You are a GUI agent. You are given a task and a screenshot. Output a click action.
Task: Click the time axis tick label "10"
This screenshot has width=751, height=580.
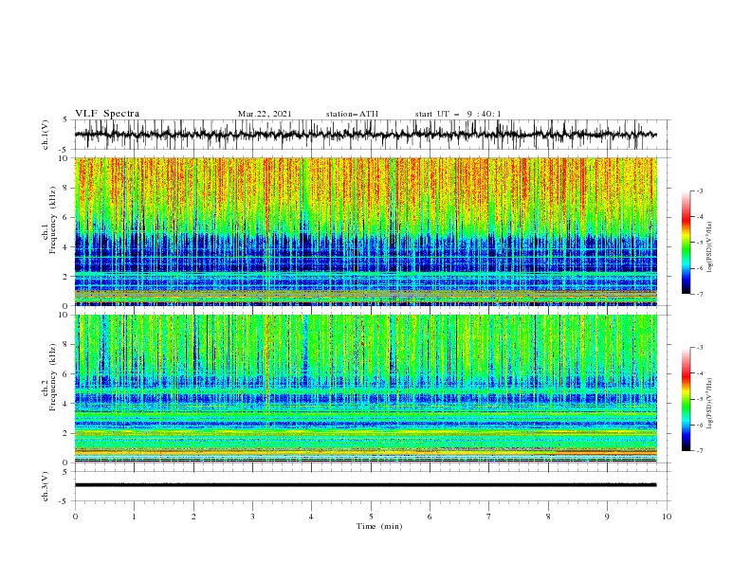click(x=667, y=517)
